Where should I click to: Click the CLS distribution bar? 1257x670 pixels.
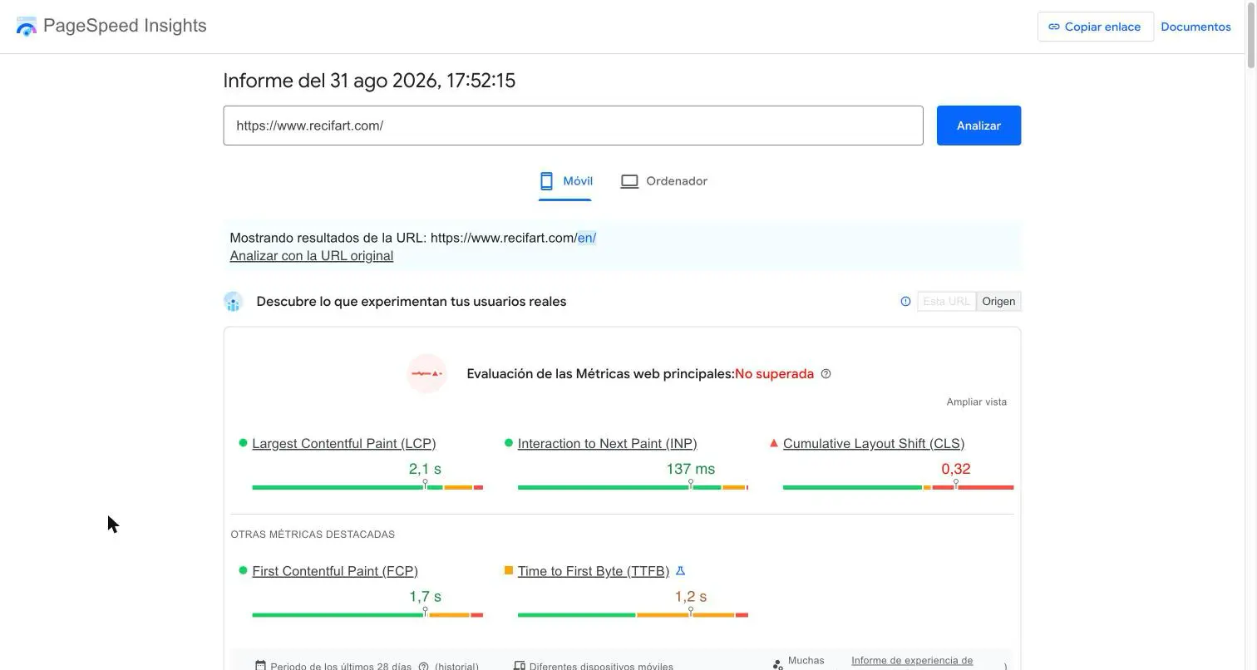[899, 487]
